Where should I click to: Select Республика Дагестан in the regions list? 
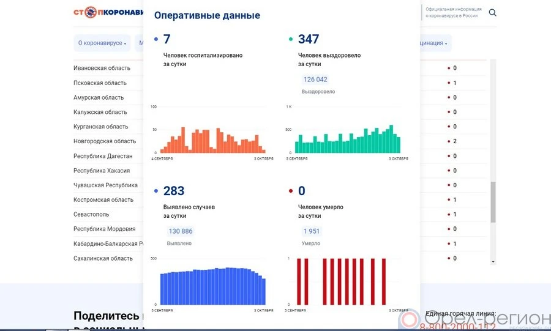click(103, 156)
